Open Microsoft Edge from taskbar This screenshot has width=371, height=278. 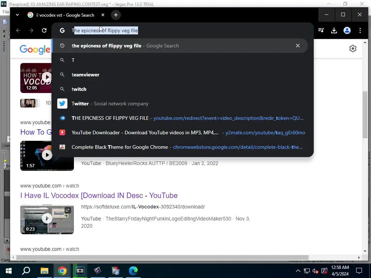[x=133, y=271]
